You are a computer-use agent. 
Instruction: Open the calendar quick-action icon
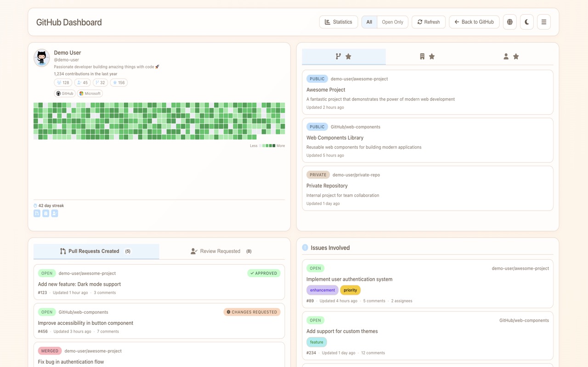click(45, 213)
